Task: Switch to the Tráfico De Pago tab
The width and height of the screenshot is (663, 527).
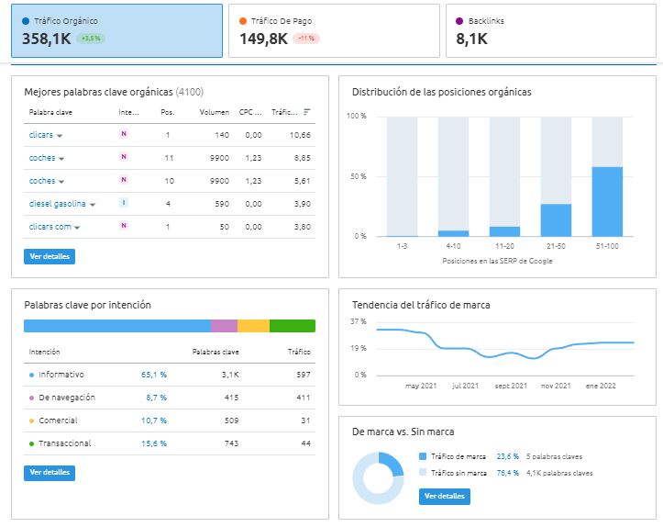Action: click(334, 31)
